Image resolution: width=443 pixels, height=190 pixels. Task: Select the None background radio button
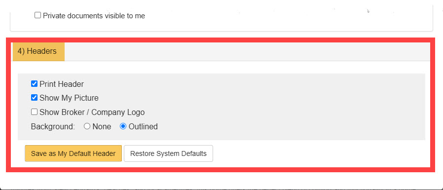click(87, 126)
